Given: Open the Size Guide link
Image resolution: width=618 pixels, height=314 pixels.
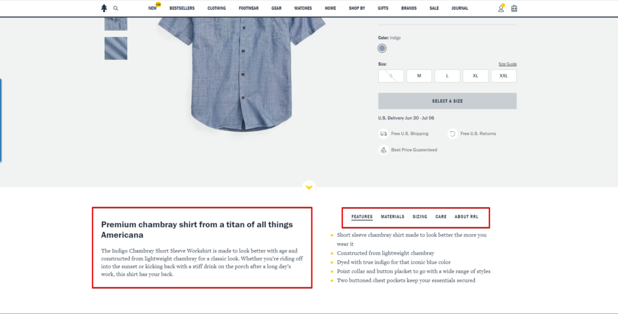Looking at the screenshot, I should [x=507, y=64].
